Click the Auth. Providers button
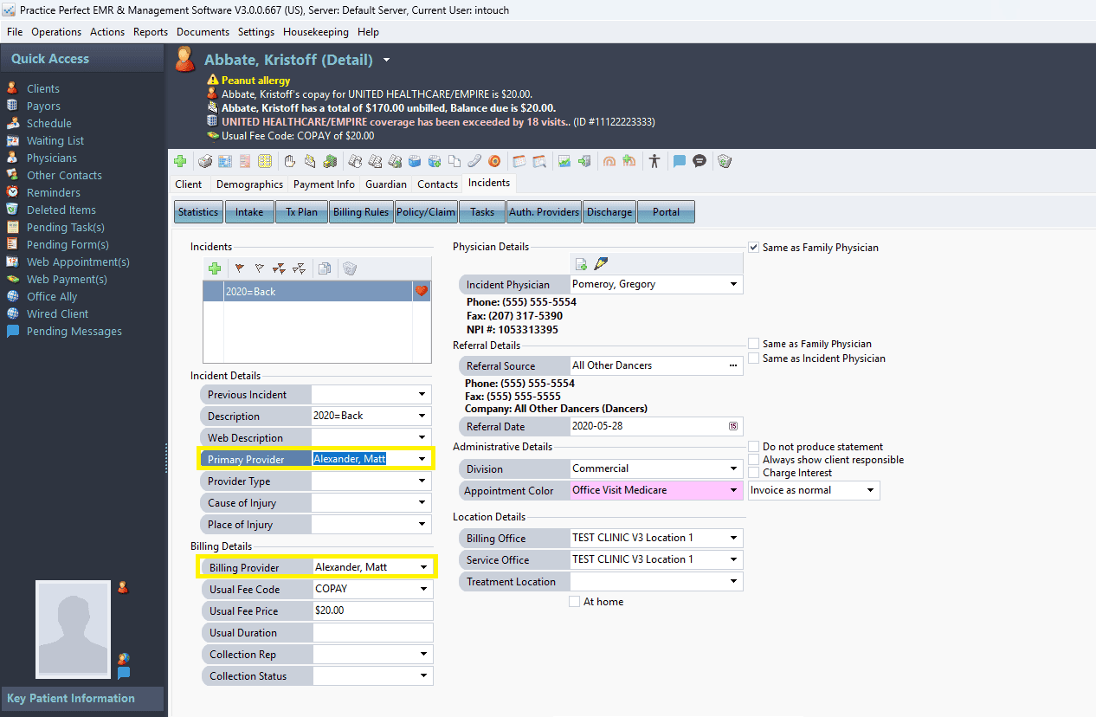Viewport: 1096px width, 717px height. pos(544,212)
